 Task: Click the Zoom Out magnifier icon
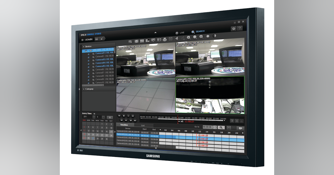pyautogui.click(x=195, y=37)
